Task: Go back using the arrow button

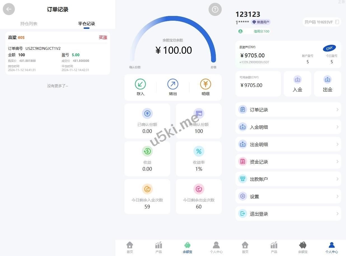Action: coord(9,9)
